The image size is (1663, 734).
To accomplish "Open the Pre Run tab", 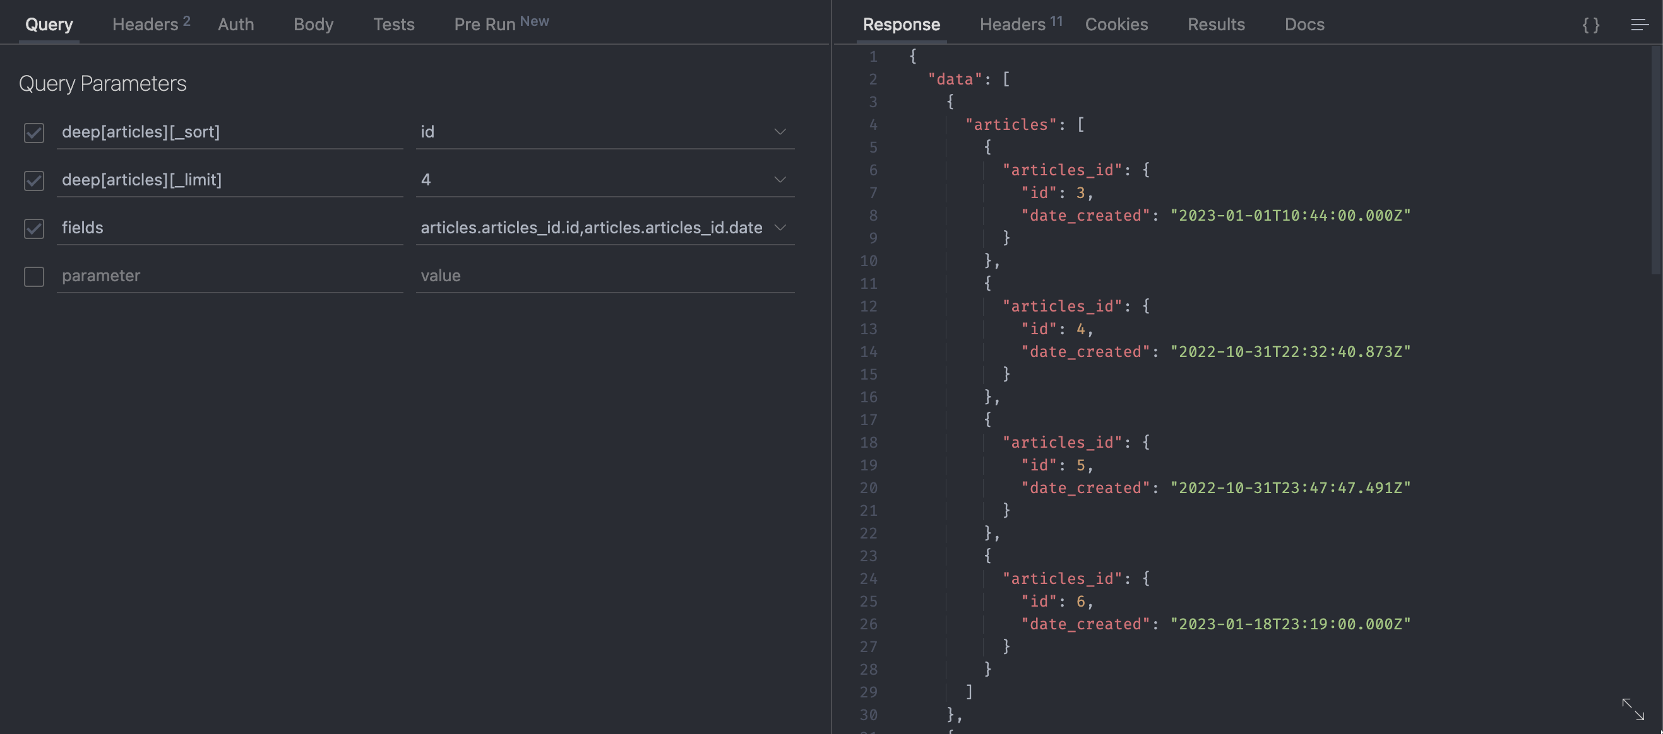I will point(501,25).
